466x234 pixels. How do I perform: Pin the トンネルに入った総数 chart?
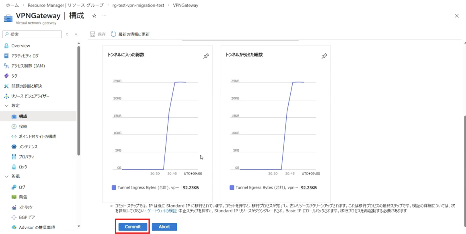click(x=206, y=56)
